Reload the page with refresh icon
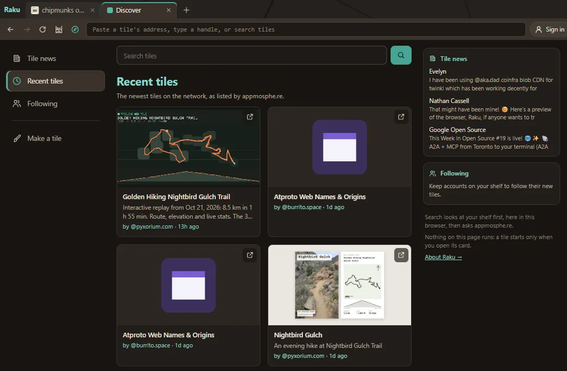 tap(43, 29)
